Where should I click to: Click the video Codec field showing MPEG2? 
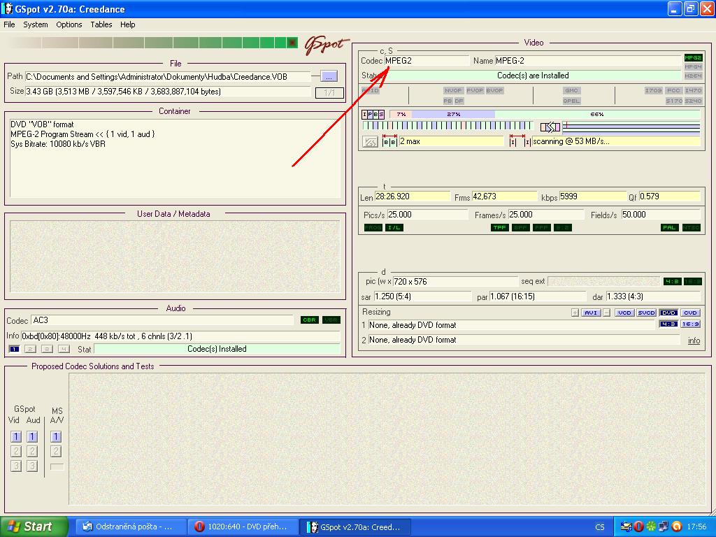pyautogui.click(x=427, y=60)
